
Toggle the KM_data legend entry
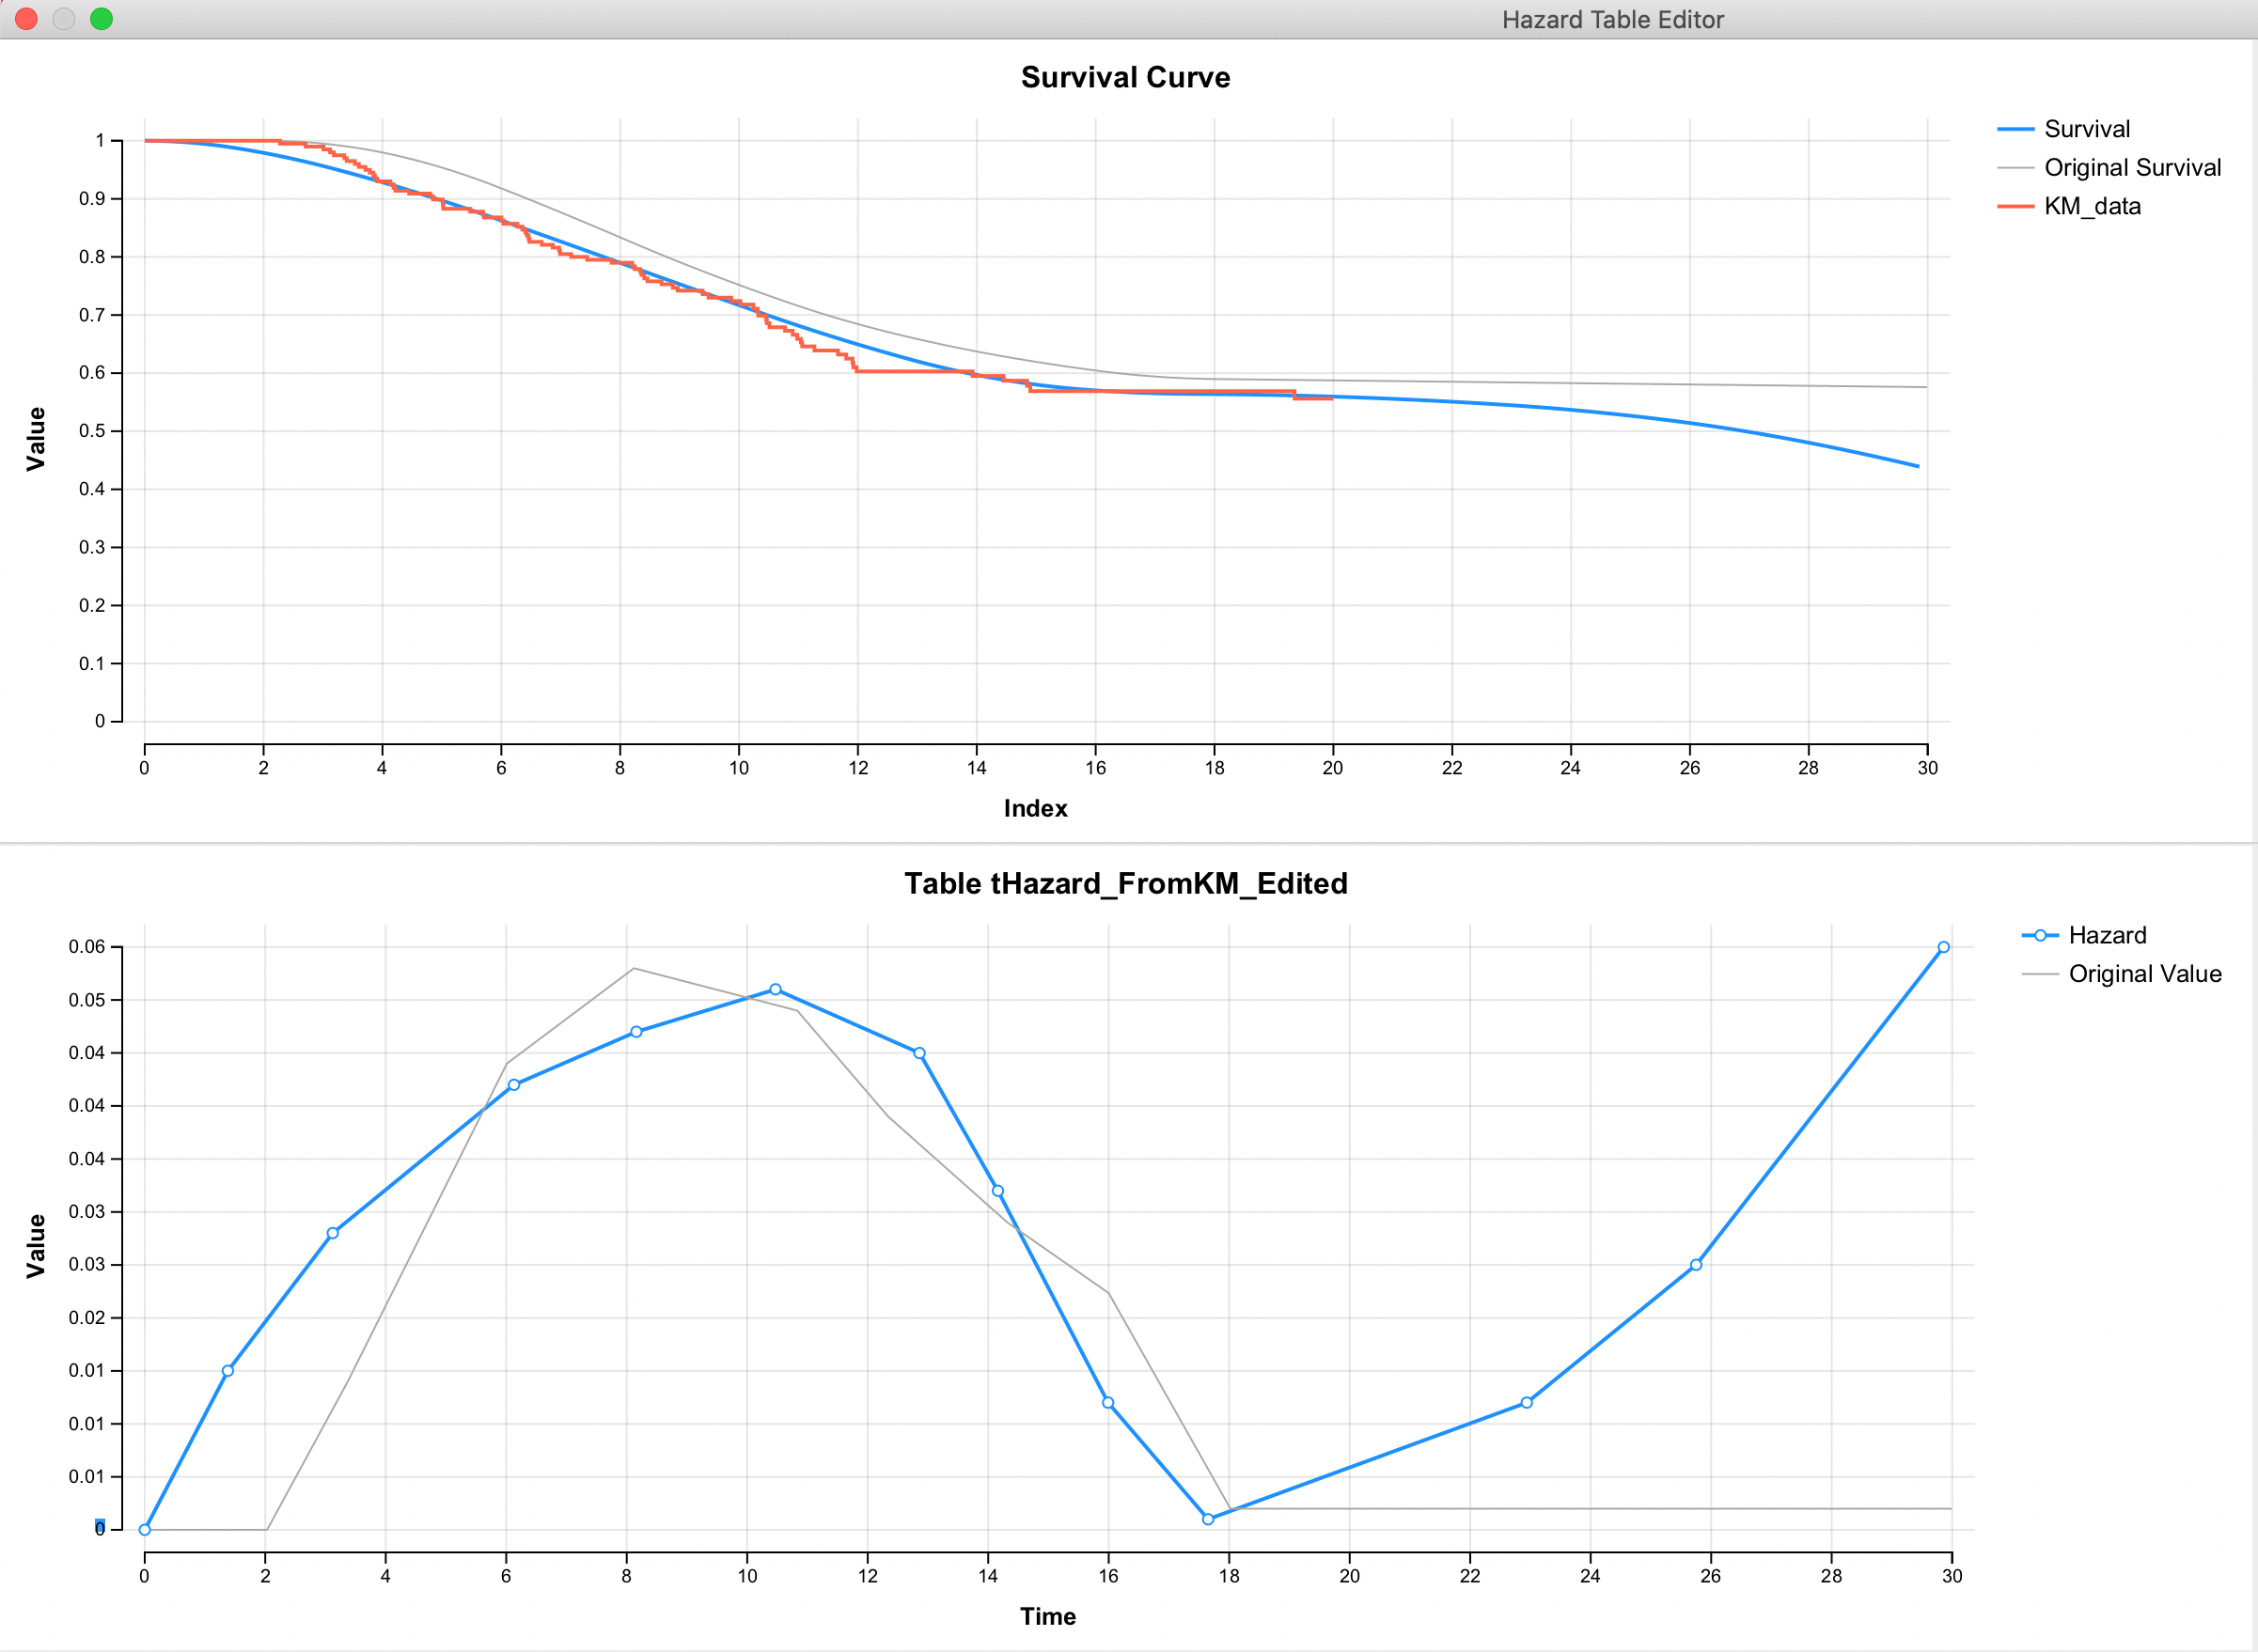tap(2091, 206)
